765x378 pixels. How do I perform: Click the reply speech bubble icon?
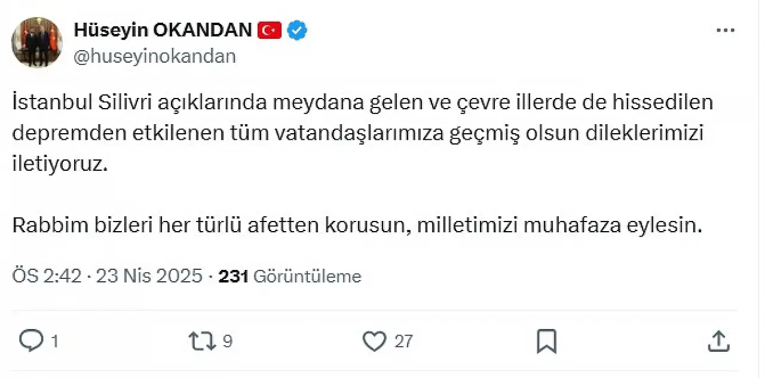pyautogui.click(x=30, y=340)
